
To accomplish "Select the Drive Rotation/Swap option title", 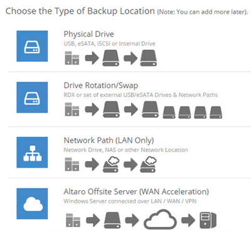I will click(x=101, y=86).
